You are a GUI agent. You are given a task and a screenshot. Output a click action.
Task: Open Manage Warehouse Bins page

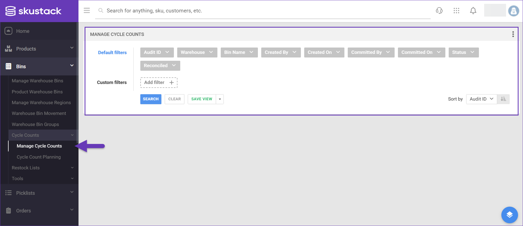tap(37, 81)
